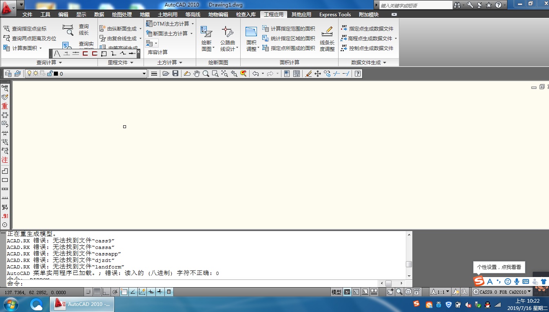Viewport: 549px width, 312px height.
Task: Toggle snap mode in status bar
Action: point(88,292)
